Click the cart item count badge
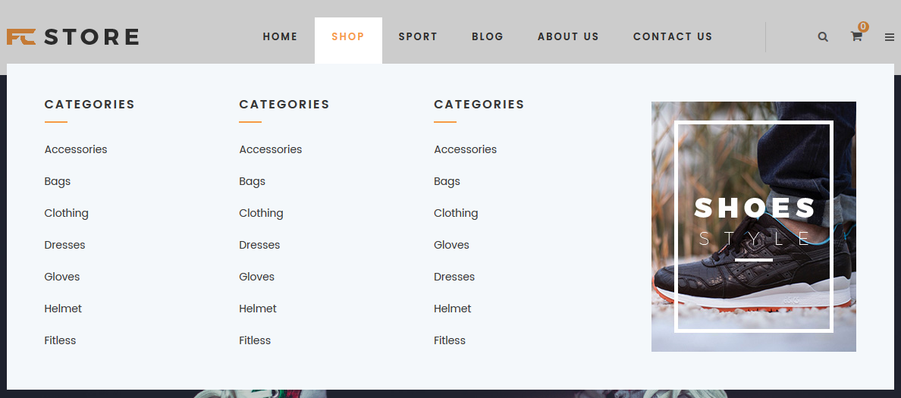This screenshot has height=398, width=901. coord(863,27)
